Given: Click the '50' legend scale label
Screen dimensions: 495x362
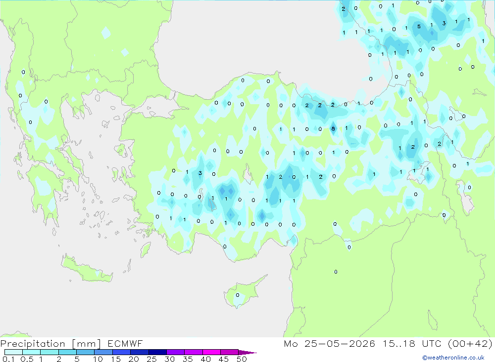Looking at the screenshot, I should pyautogui.click(x=242, y=359).
